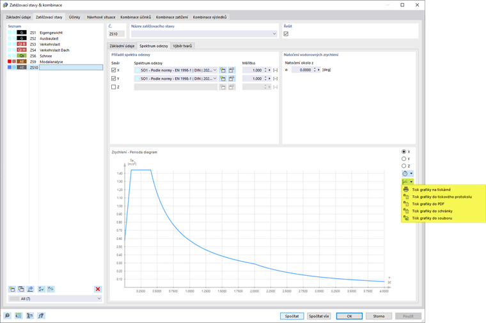Click the search icon in the bottom-left toolbar
This screenshot has height=323, width=486.
(x=7, y=315)
